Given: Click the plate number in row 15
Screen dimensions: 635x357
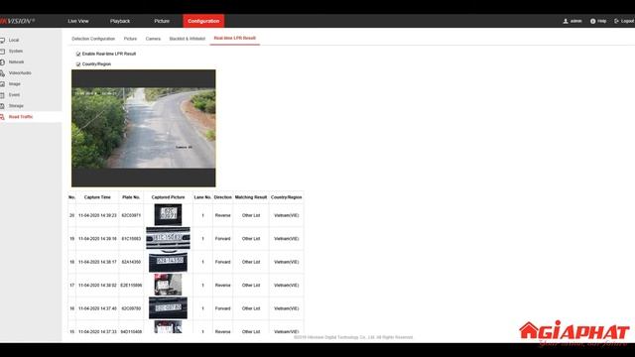Looking at the screenshot, I should [x=131, y=331].
